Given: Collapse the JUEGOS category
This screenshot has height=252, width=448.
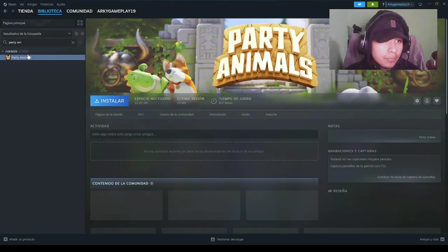Looking at the screenshot, I should [x=3, y=51].
